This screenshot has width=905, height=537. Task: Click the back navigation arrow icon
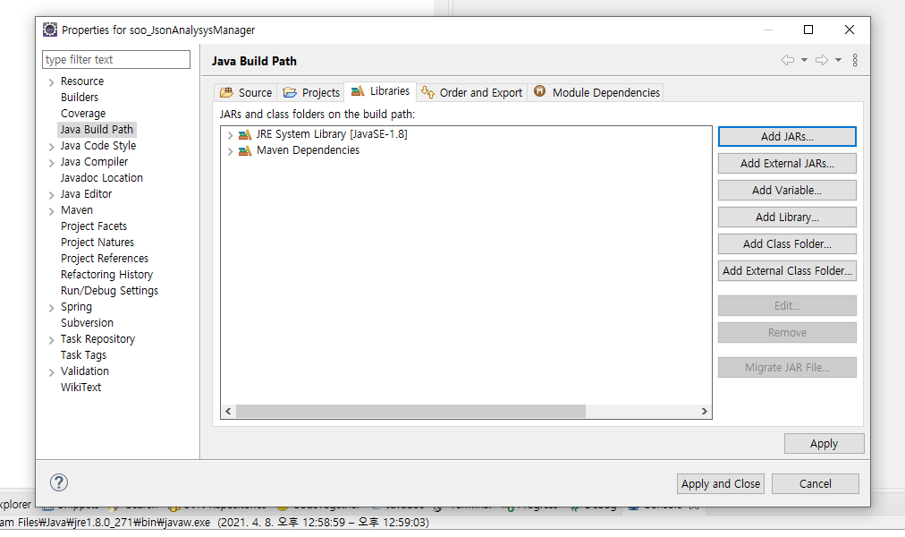pos(787,60)
